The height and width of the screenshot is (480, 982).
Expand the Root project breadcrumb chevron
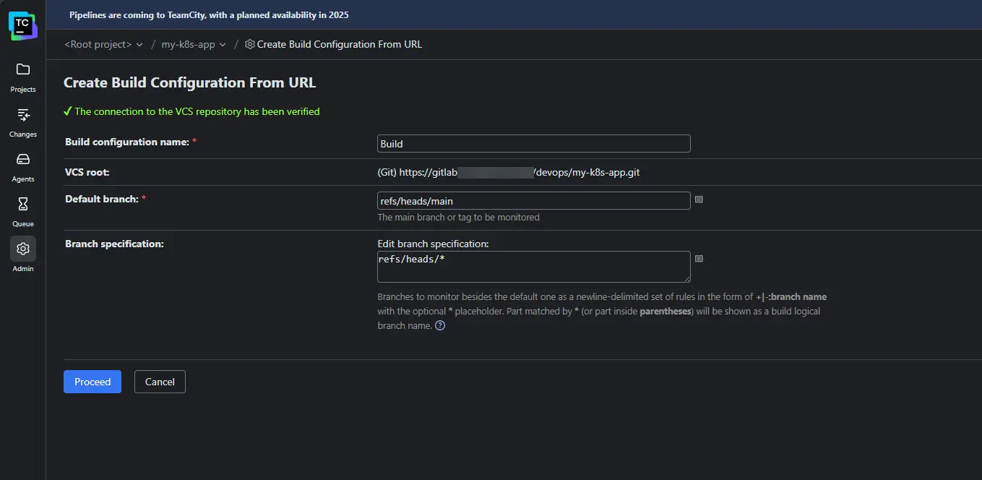(139, 45)
